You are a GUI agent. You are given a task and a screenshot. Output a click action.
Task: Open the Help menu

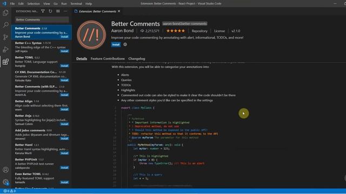(89, 4)
